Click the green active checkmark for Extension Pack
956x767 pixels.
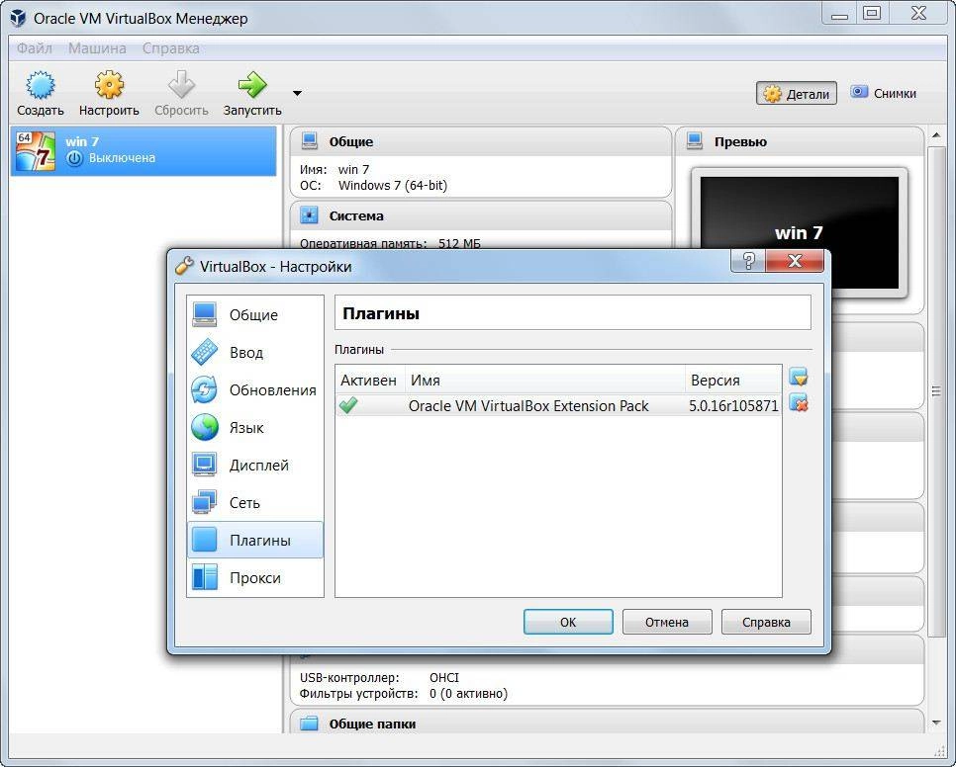click(348, 405)
